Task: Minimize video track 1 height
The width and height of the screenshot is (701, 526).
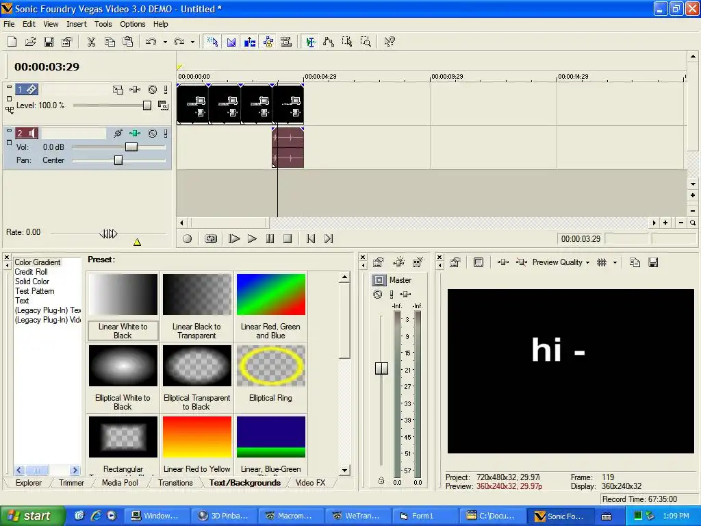Action: (x=9, y=87)
